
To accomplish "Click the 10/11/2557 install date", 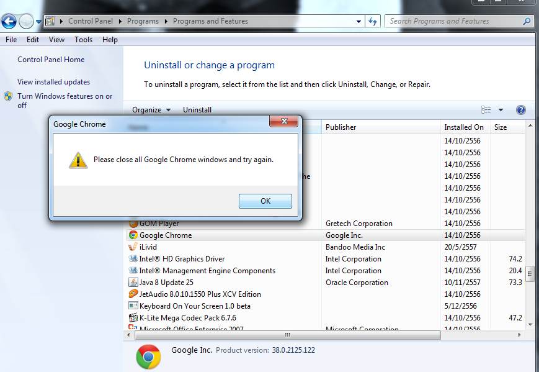I will click(x=462, y=283).
